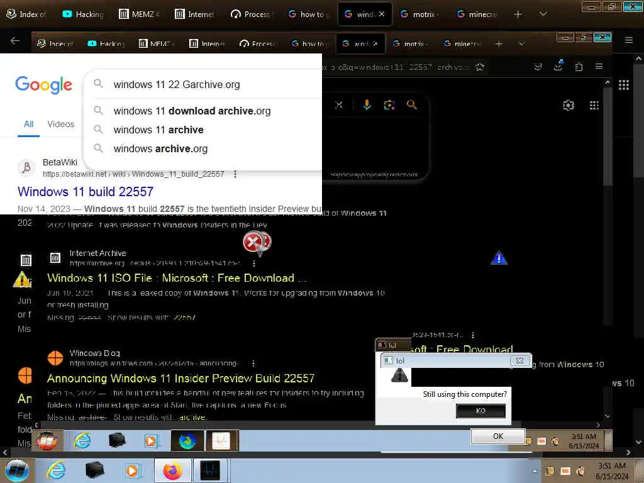
Task: Click outer vertical scrollbar down arrow
Action: coord(639,442)
